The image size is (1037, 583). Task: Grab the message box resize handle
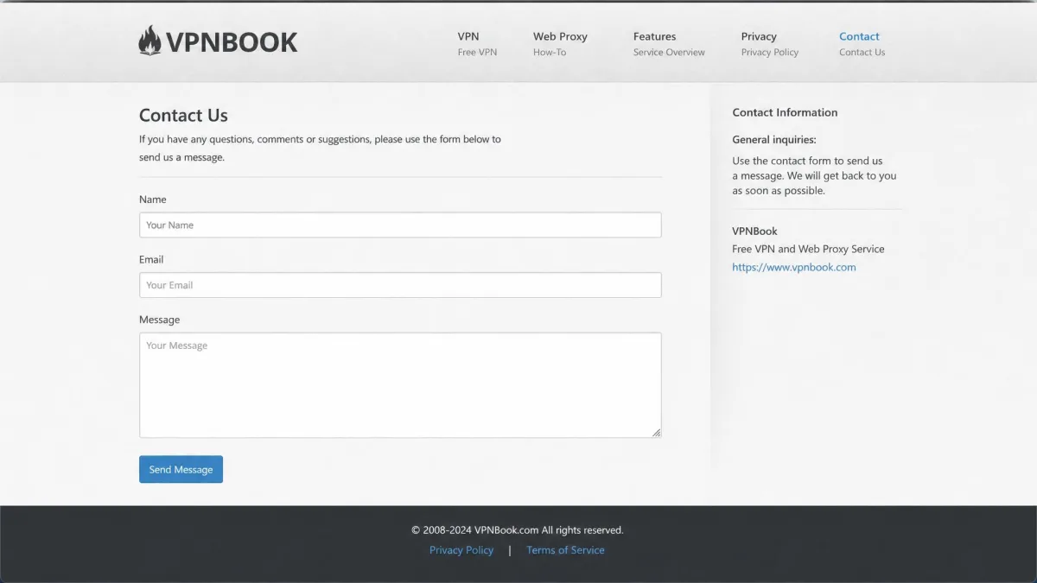656,432
